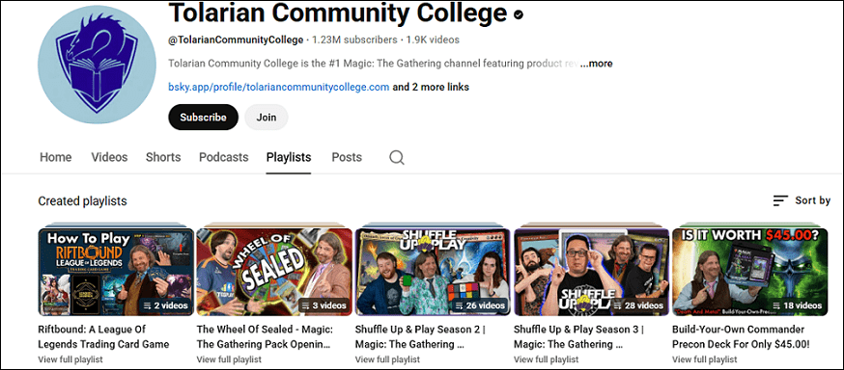Open the Wheel Of Sealed playlist thumbnail

274,272
